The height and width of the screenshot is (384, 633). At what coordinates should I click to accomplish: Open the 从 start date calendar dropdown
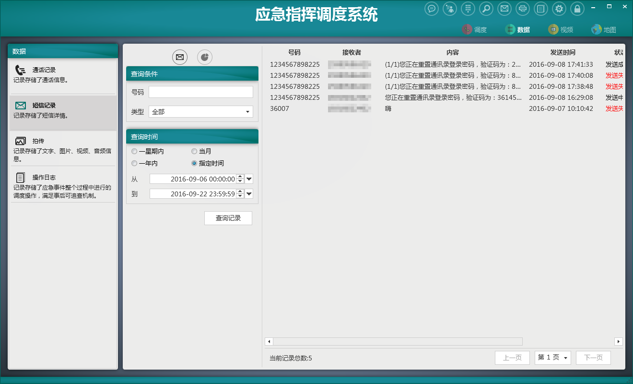[249, 179]
